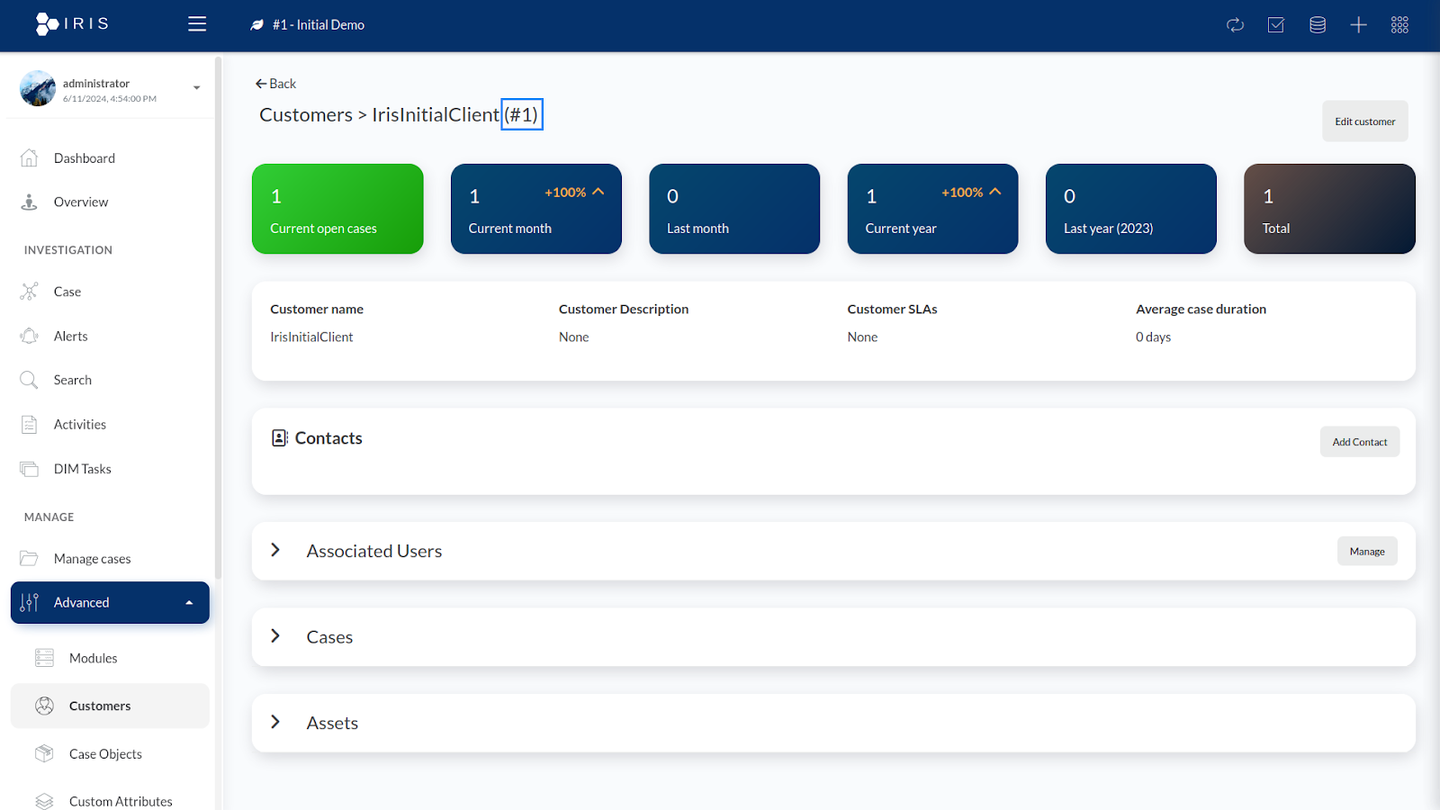Expand the Cases section chevron
This screenshot has width=1440, height=810.
[275, 636]
